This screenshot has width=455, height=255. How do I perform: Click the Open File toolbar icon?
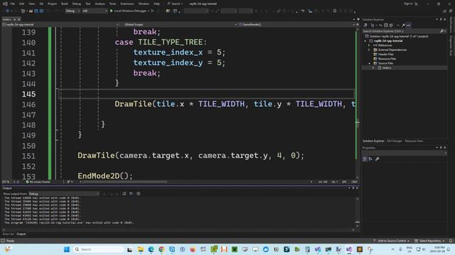31,11
